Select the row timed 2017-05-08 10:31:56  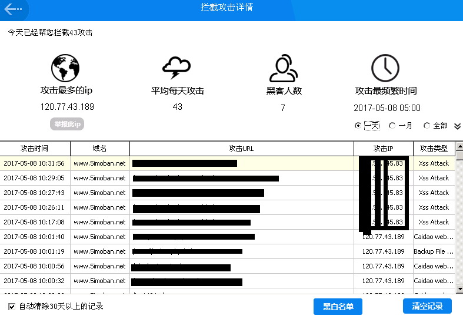[x=227, y=163]
